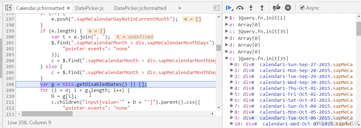Expand item 6 calendar1-Sat-Oct-03-2015
The width and height of the screenshot is (361, 128).
pos(232,100)
